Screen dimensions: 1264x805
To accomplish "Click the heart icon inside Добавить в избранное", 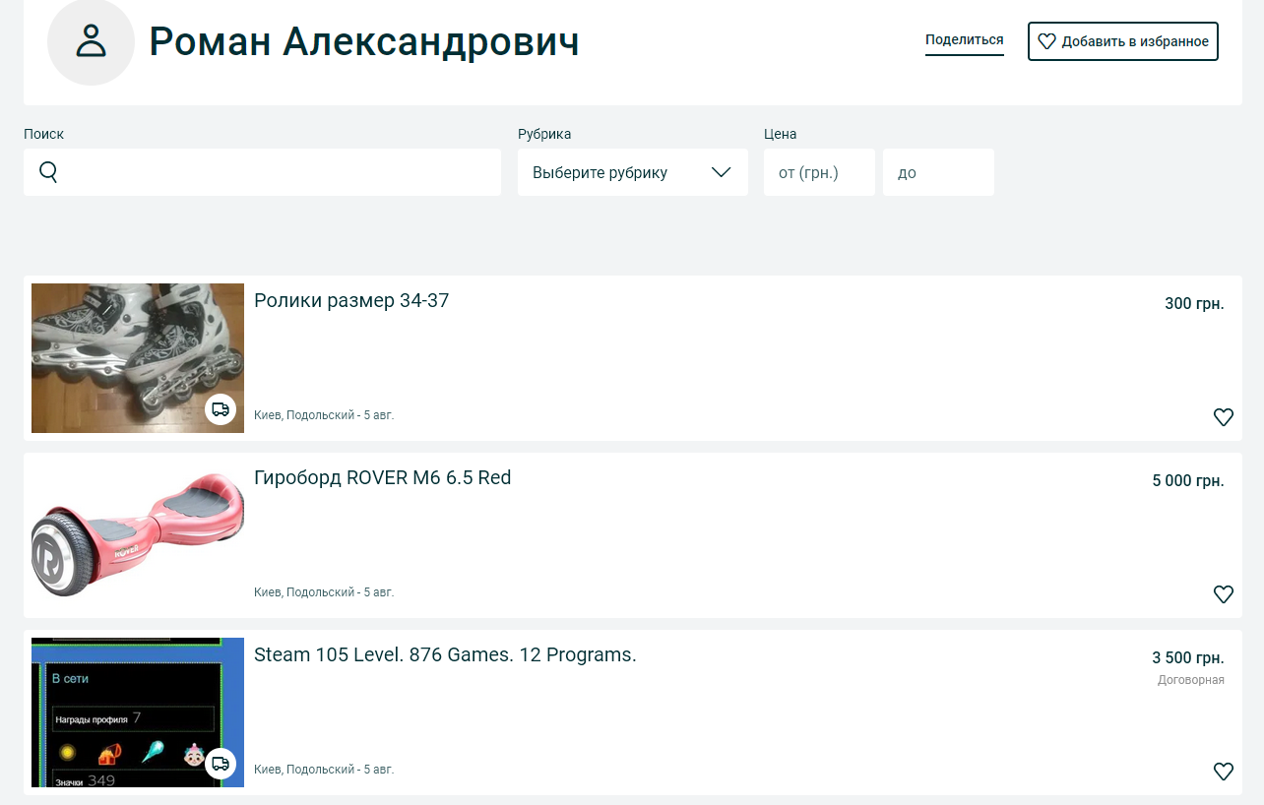I will pos(1047,41).
